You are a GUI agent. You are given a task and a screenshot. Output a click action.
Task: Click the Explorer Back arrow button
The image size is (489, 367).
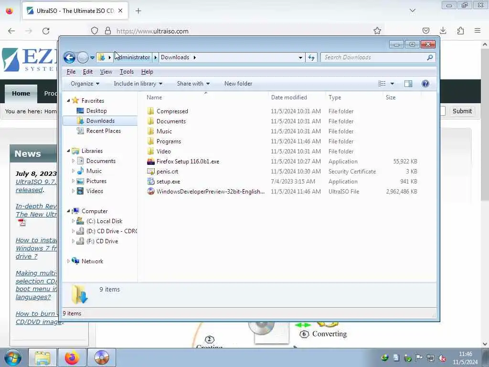pos(69,57)
